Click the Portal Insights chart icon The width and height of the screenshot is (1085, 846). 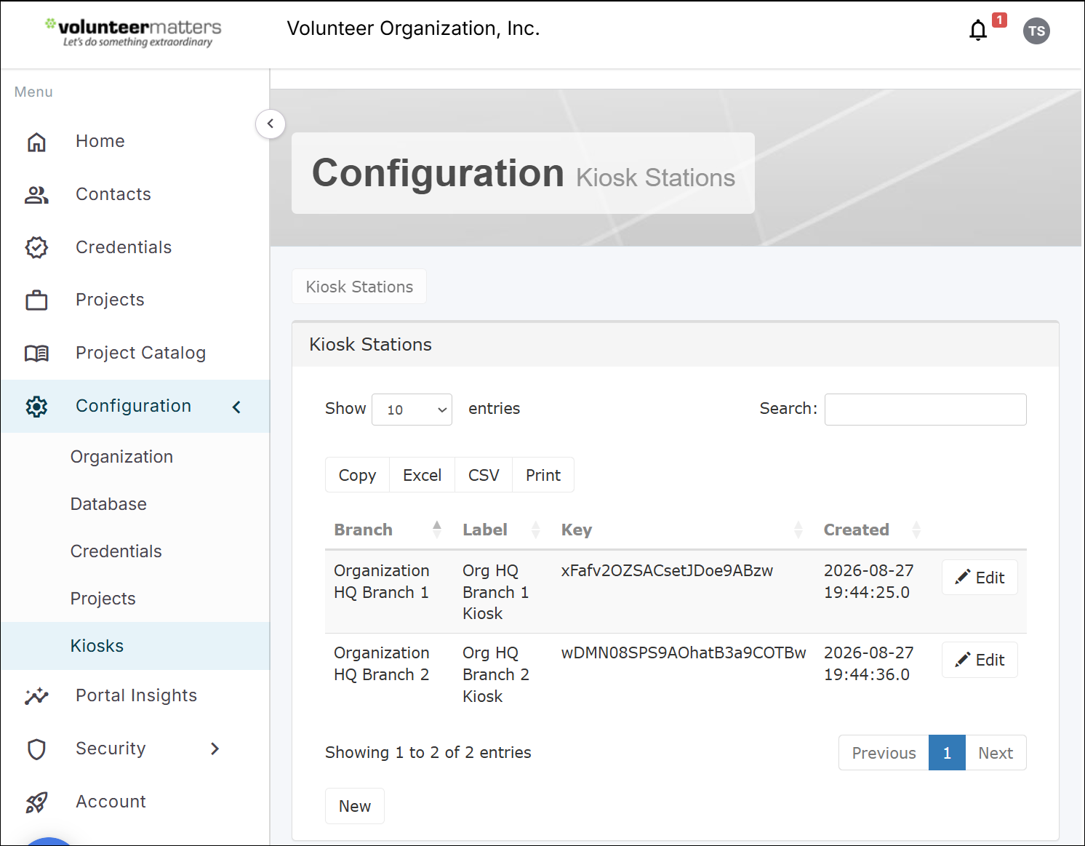(36, 696)
